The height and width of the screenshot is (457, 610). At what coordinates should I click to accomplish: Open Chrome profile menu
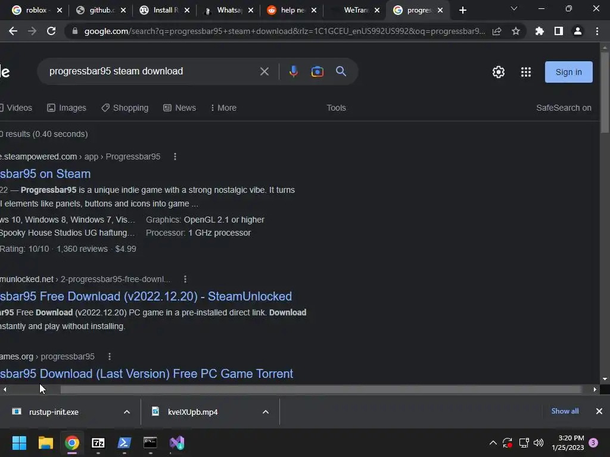578,31
